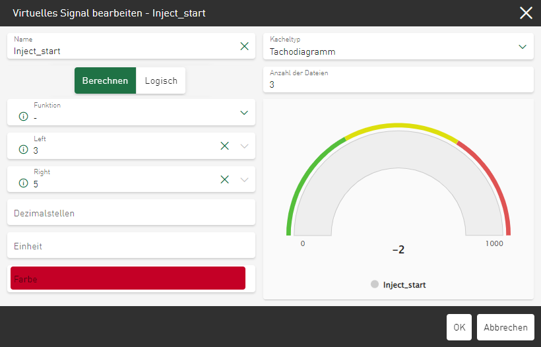Click the info icon next to Funktion

click(x=24, y=117)
